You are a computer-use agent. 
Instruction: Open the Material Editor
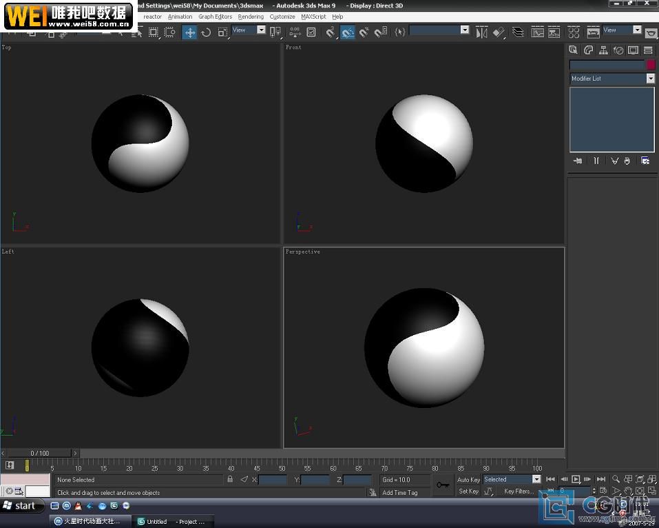tap(574, 32)
